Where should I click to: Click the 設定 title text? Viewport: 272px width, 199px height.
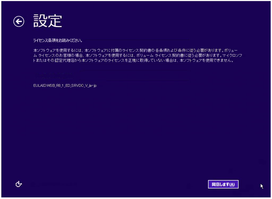pos(48,21)
